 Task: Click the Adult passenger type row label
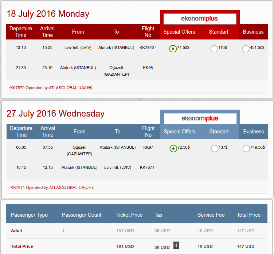[17, 231]
